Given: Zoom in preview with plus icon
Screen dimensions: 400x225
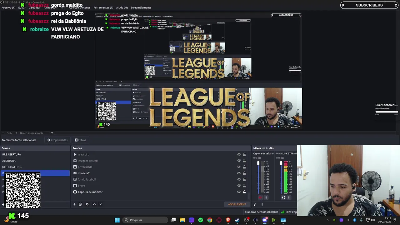Looking at the screenshot, I should point(16,133).
